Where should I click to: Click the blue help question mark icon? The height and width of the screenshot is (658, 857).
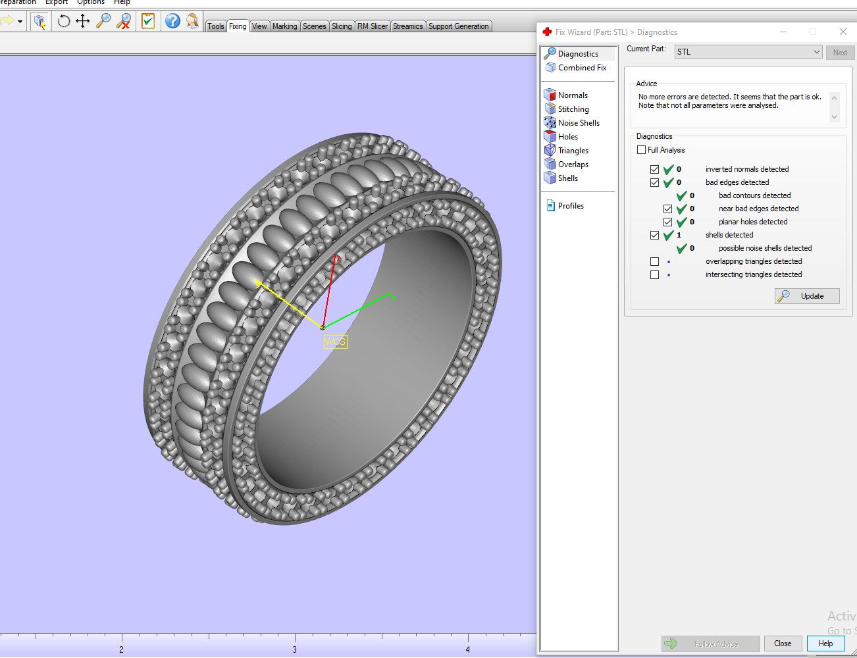(x=172, y=21)
